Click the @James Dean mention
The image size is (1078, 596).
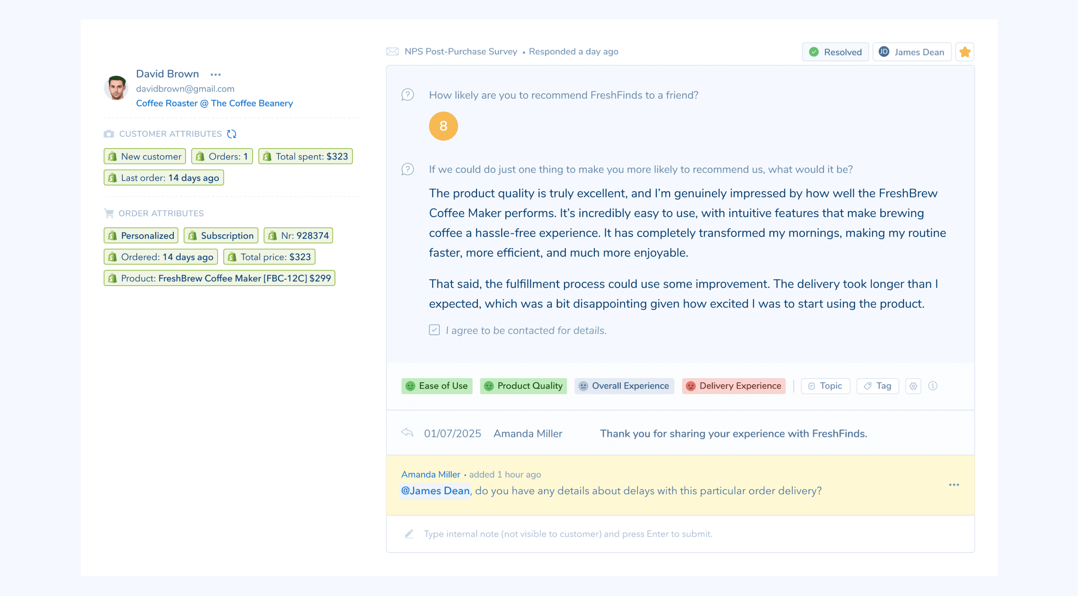pyautogui.click(x=435, y=491)
